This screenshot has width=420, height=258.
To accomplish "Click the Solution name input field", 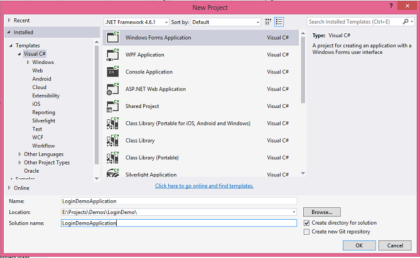I will tap(179, 223).
